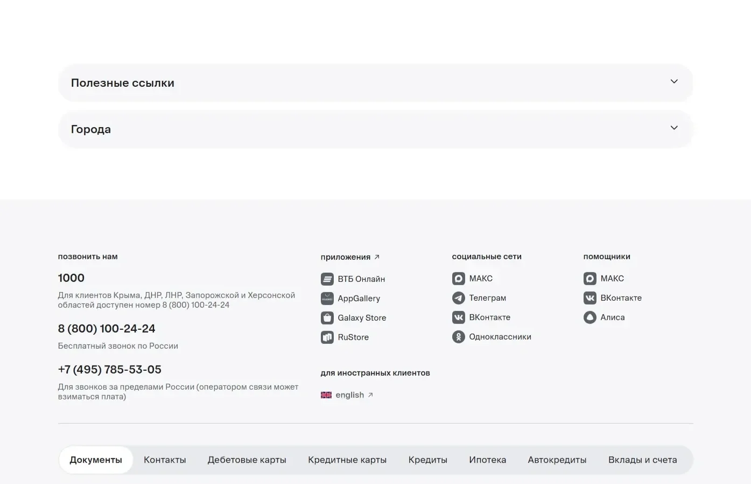This screenshot has height=484, width=751.
Task: Click the Одноклассники icon
Action: tap(459, 337)
